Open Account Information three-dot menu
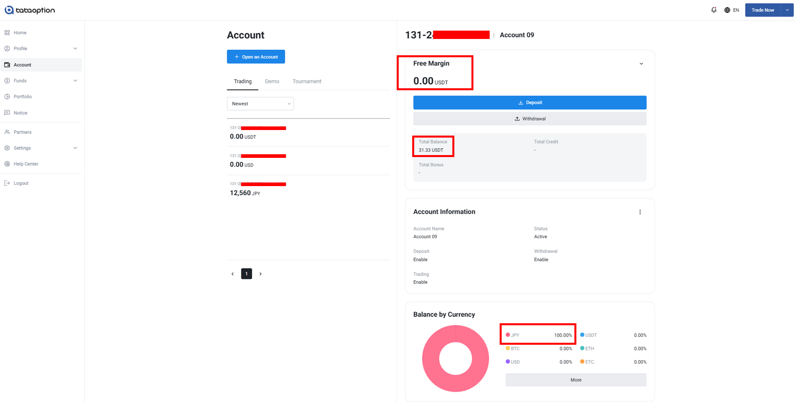 tap(640, 212)
